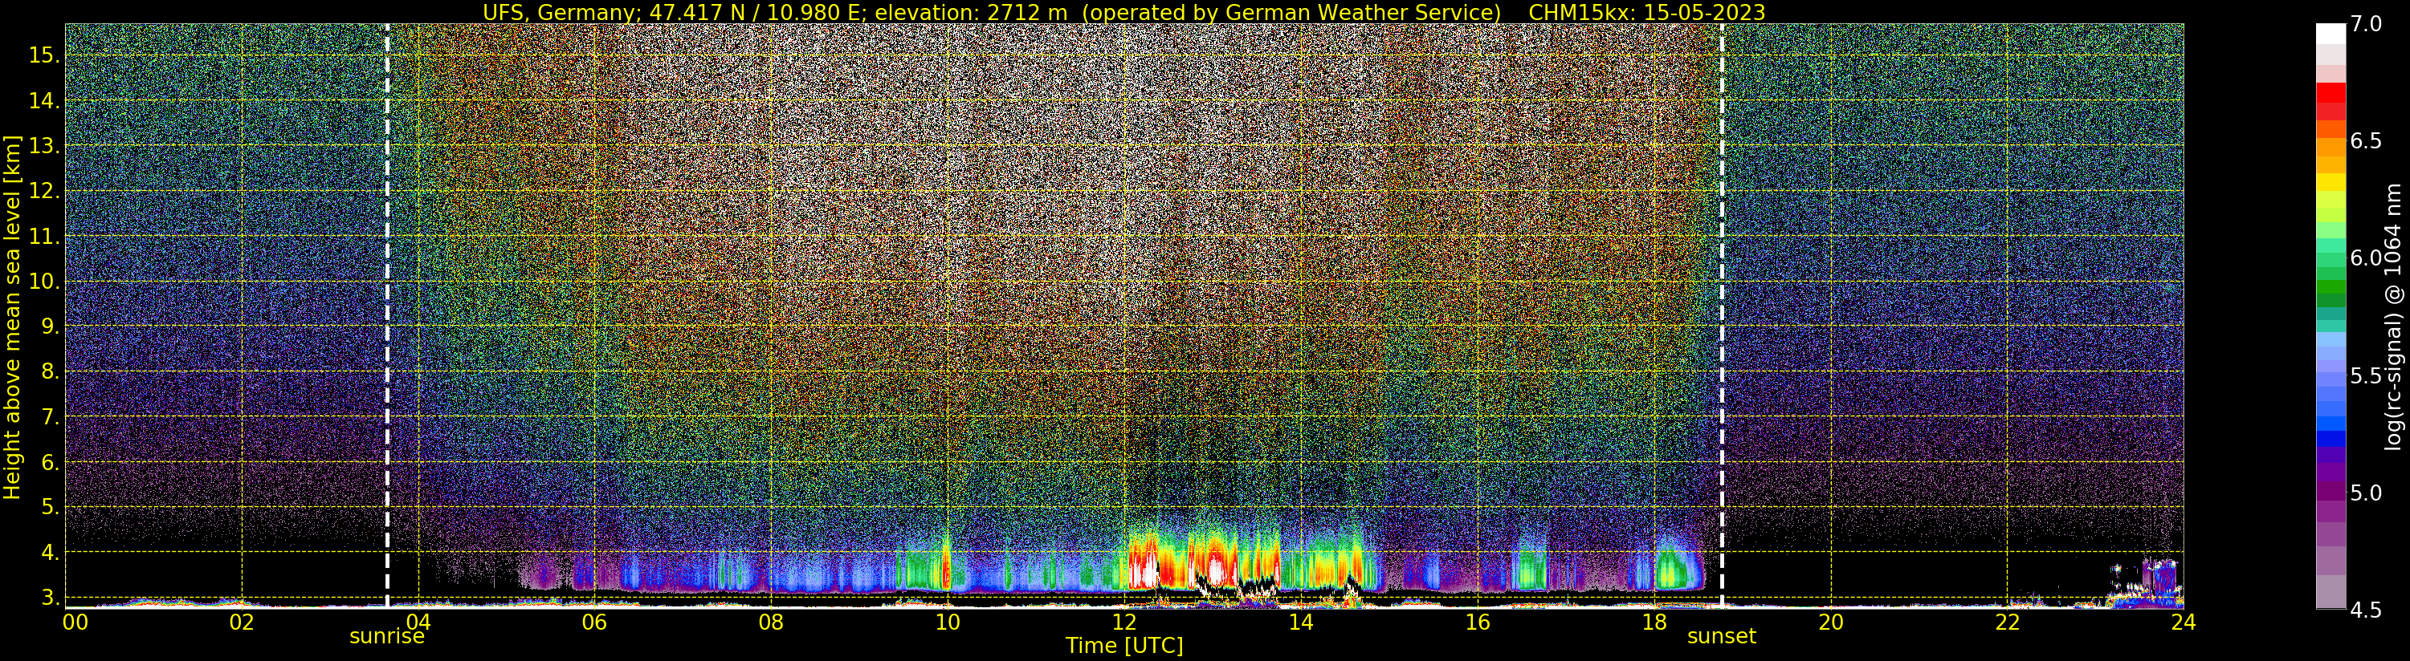Click the time-axis tick label "10"
The height and width of the screenshot is (661, 2410).
coord(948,622)
